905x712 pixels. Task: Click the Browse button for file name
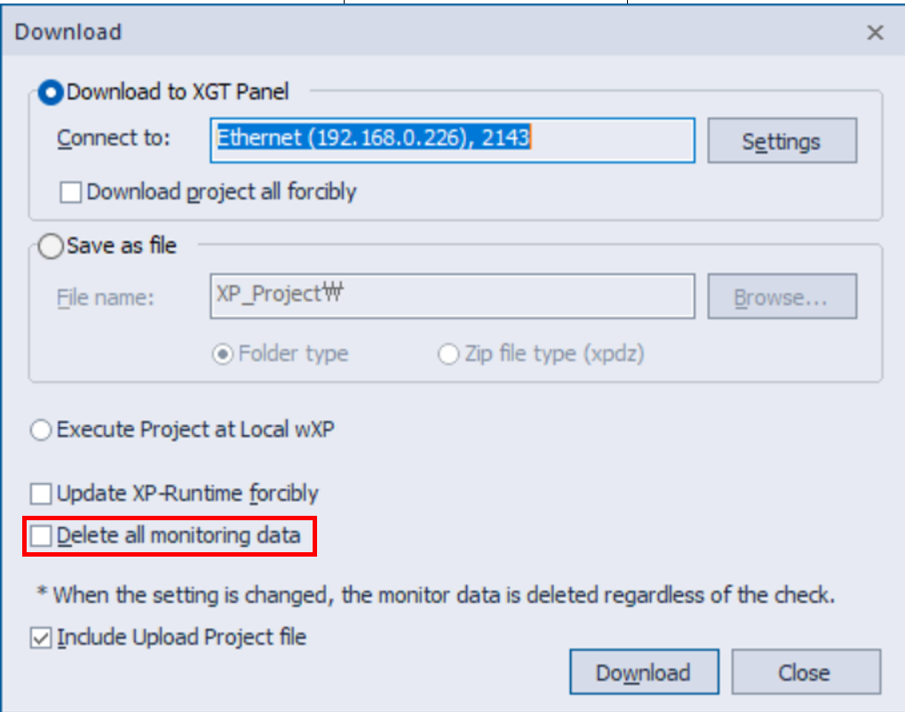pos(781,297)
